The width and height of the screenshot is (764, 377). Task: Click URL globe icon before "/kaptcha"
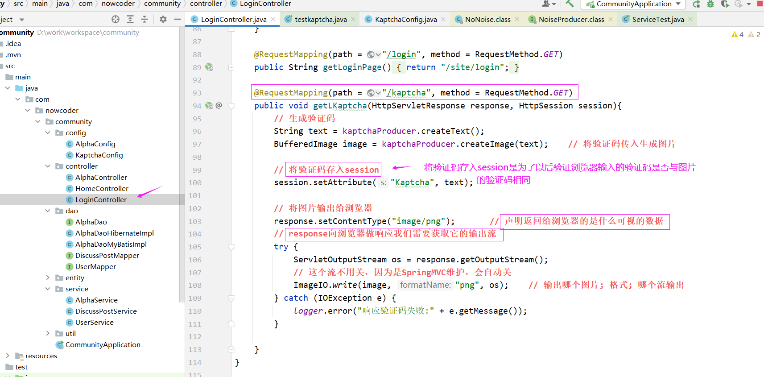(371, 93)
